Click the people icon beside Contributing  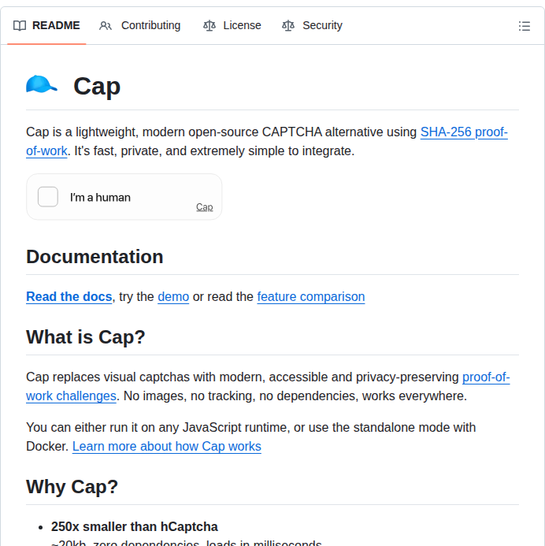tap(105, 26)
